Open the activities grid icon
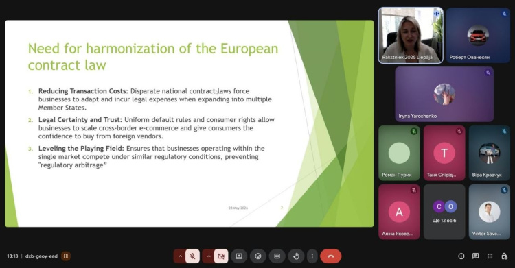The image size is (515, 268). pyautogui.click(x=490, y=256)
